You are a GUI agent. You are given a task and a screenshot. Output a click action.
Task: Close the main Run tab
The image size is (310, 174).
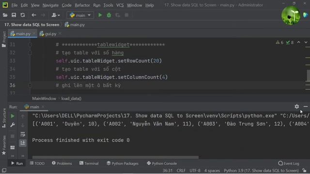43,107
